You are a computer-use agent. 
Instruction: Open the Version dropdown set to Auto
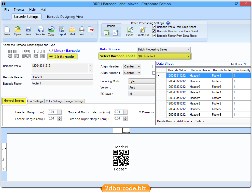click(x=142, y=88)
